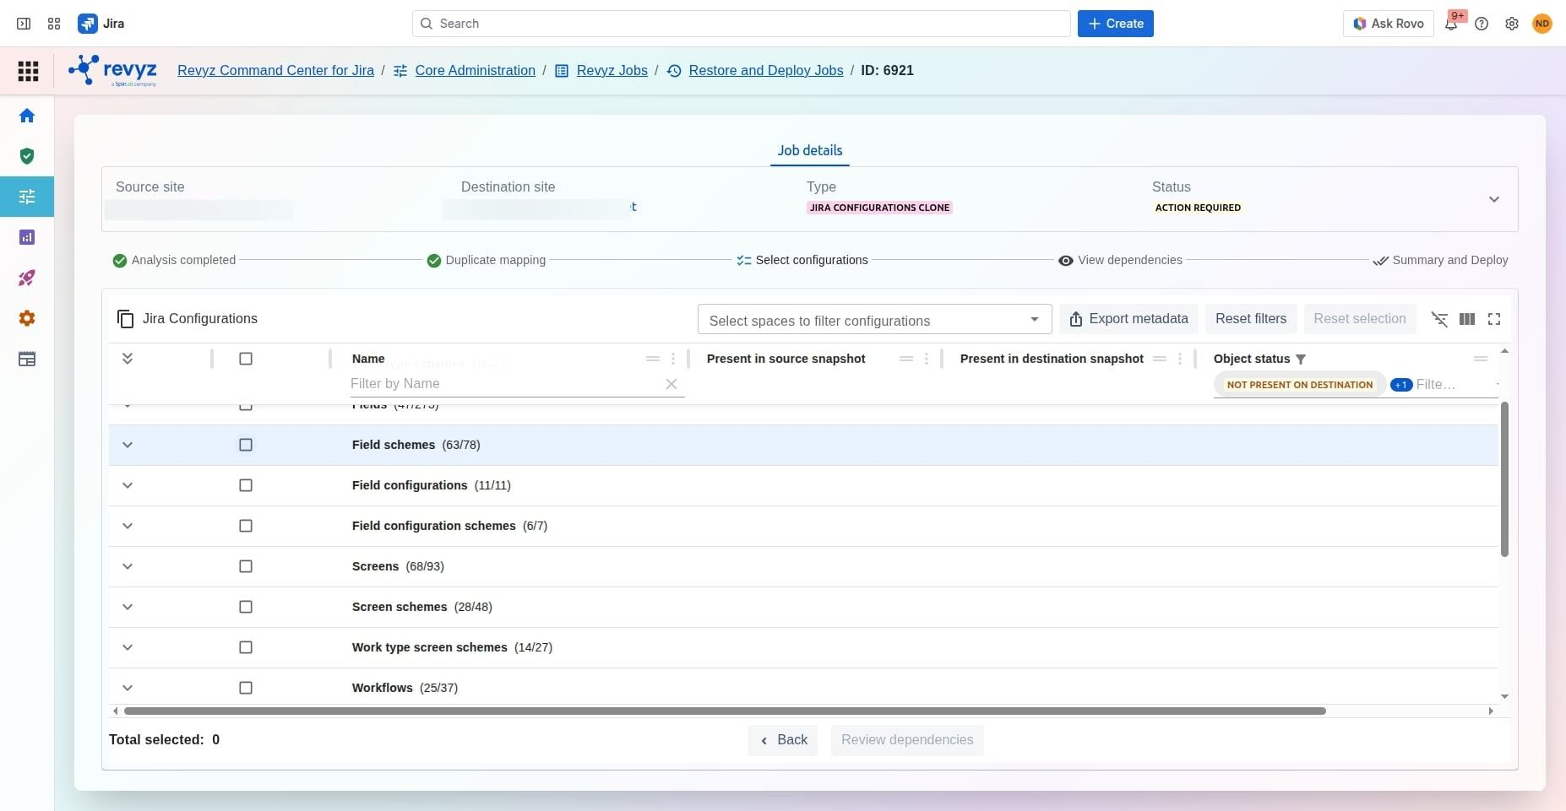Screen dimensions: 1566x811
Task: Click the revyz logo
Action: (112, 70)
